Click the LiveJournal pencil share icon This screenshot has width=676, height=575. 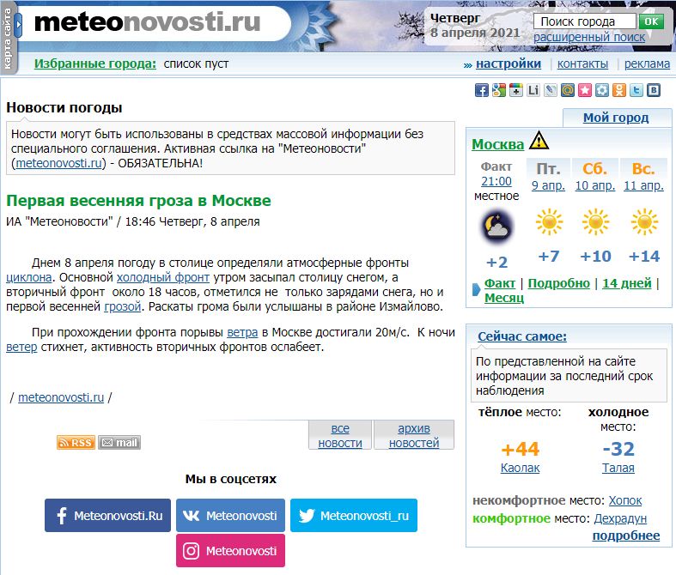coord(551,90)
